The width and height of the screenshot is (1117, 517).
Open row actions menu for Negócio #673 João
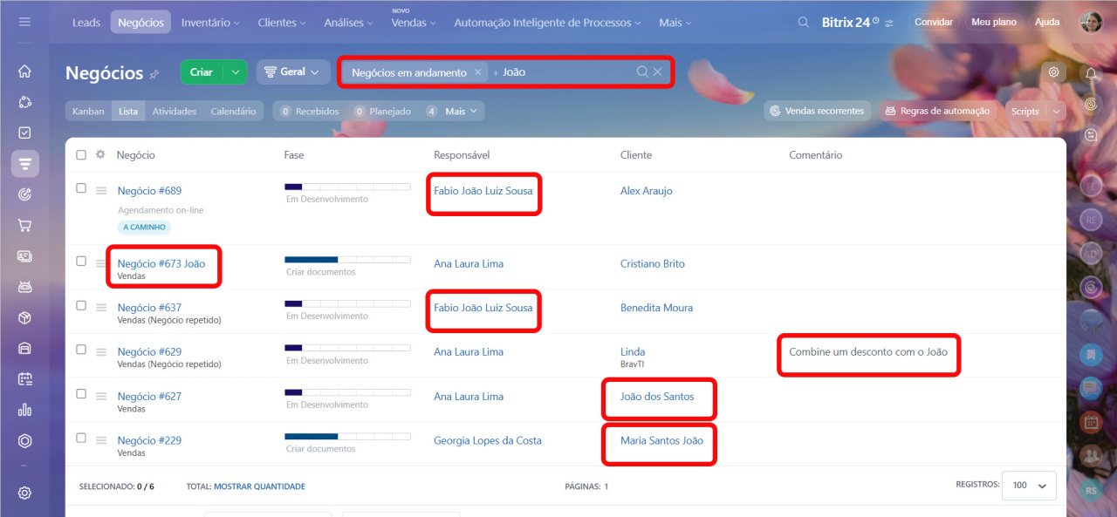tap(101, 263)
